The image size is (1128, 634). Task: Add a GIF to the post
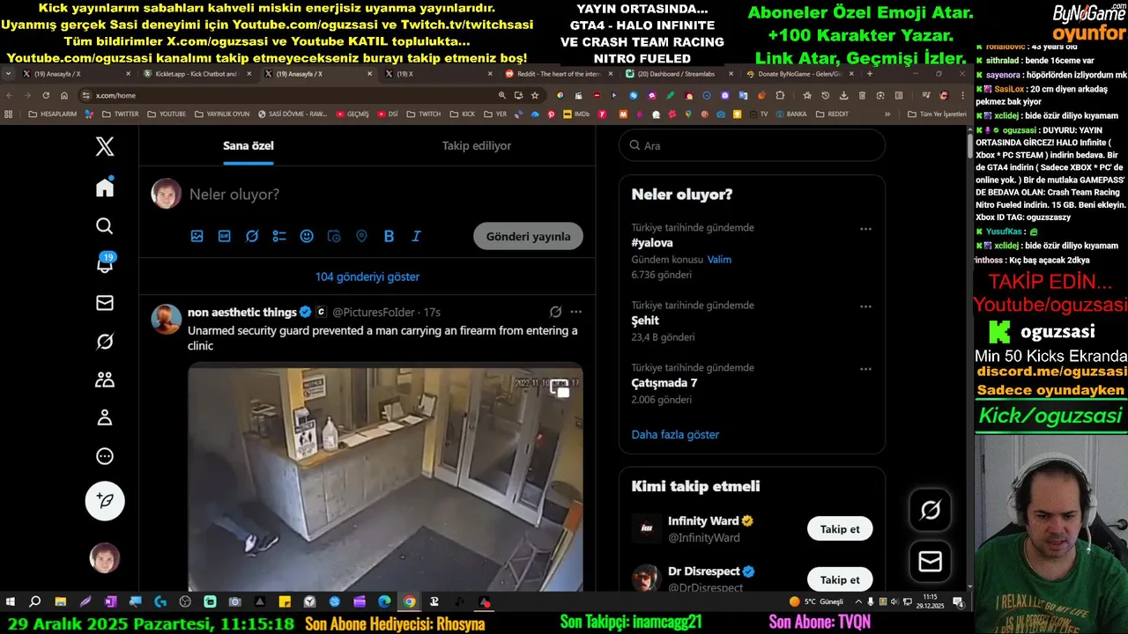pyautogui.click(x=225, y=236)
